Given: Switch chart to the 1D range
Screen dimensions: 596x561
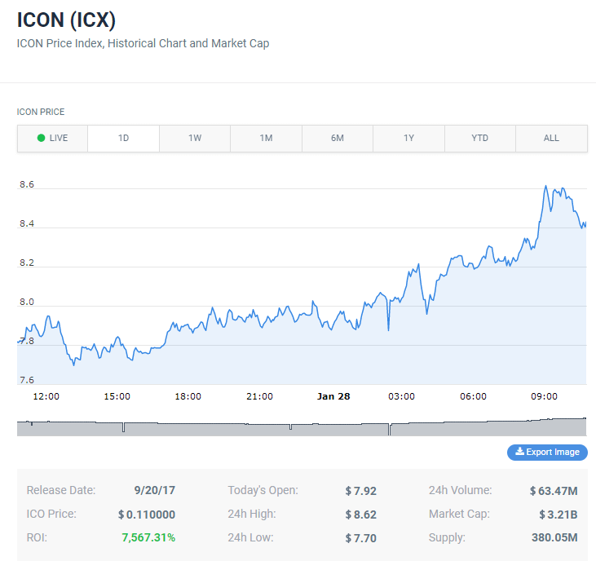Looking at the screenshot, I should click(123, 138).
